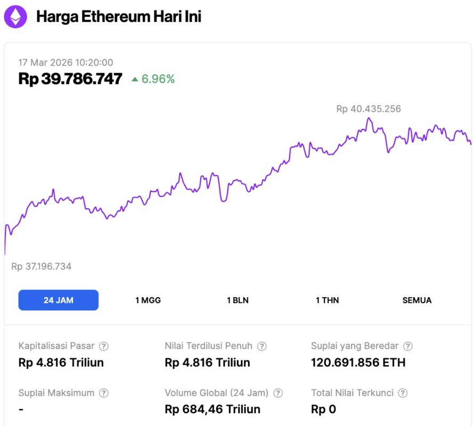473x426 pixels.
Task: Open the Volume Global (24 Jam) info icon
Action: coord(278,393)
